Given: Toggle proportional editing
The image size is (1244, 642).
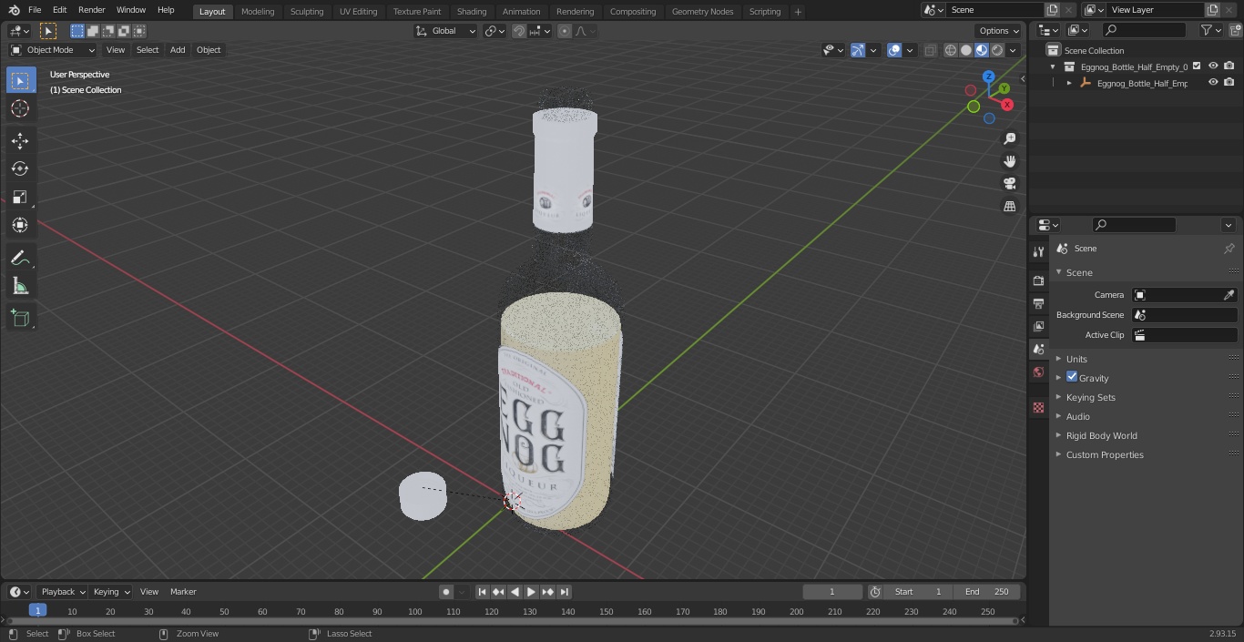Looking at the screenshot, I should tap(565, 31).
